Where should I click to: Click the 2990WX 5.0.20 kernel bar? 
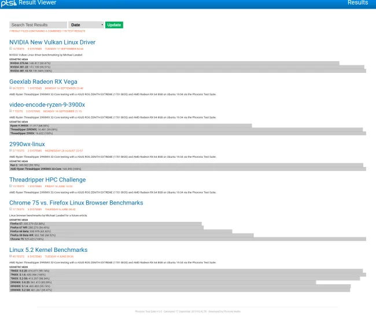pos(163,282)
